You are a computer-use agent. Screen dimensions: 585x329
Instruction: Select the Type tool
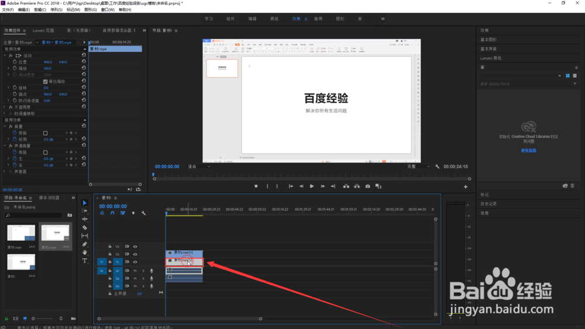pyautogui.click(x=85, y=261)
